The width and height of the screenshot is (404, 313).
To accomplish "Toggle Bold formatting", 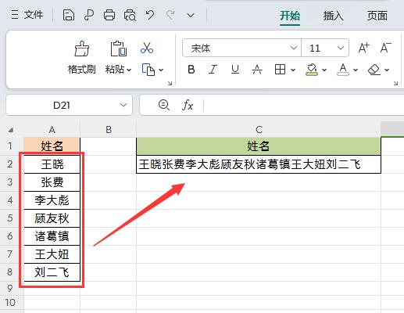I will (191, 70).
